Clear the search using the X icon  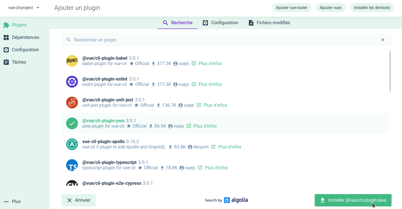click(383, 40)
